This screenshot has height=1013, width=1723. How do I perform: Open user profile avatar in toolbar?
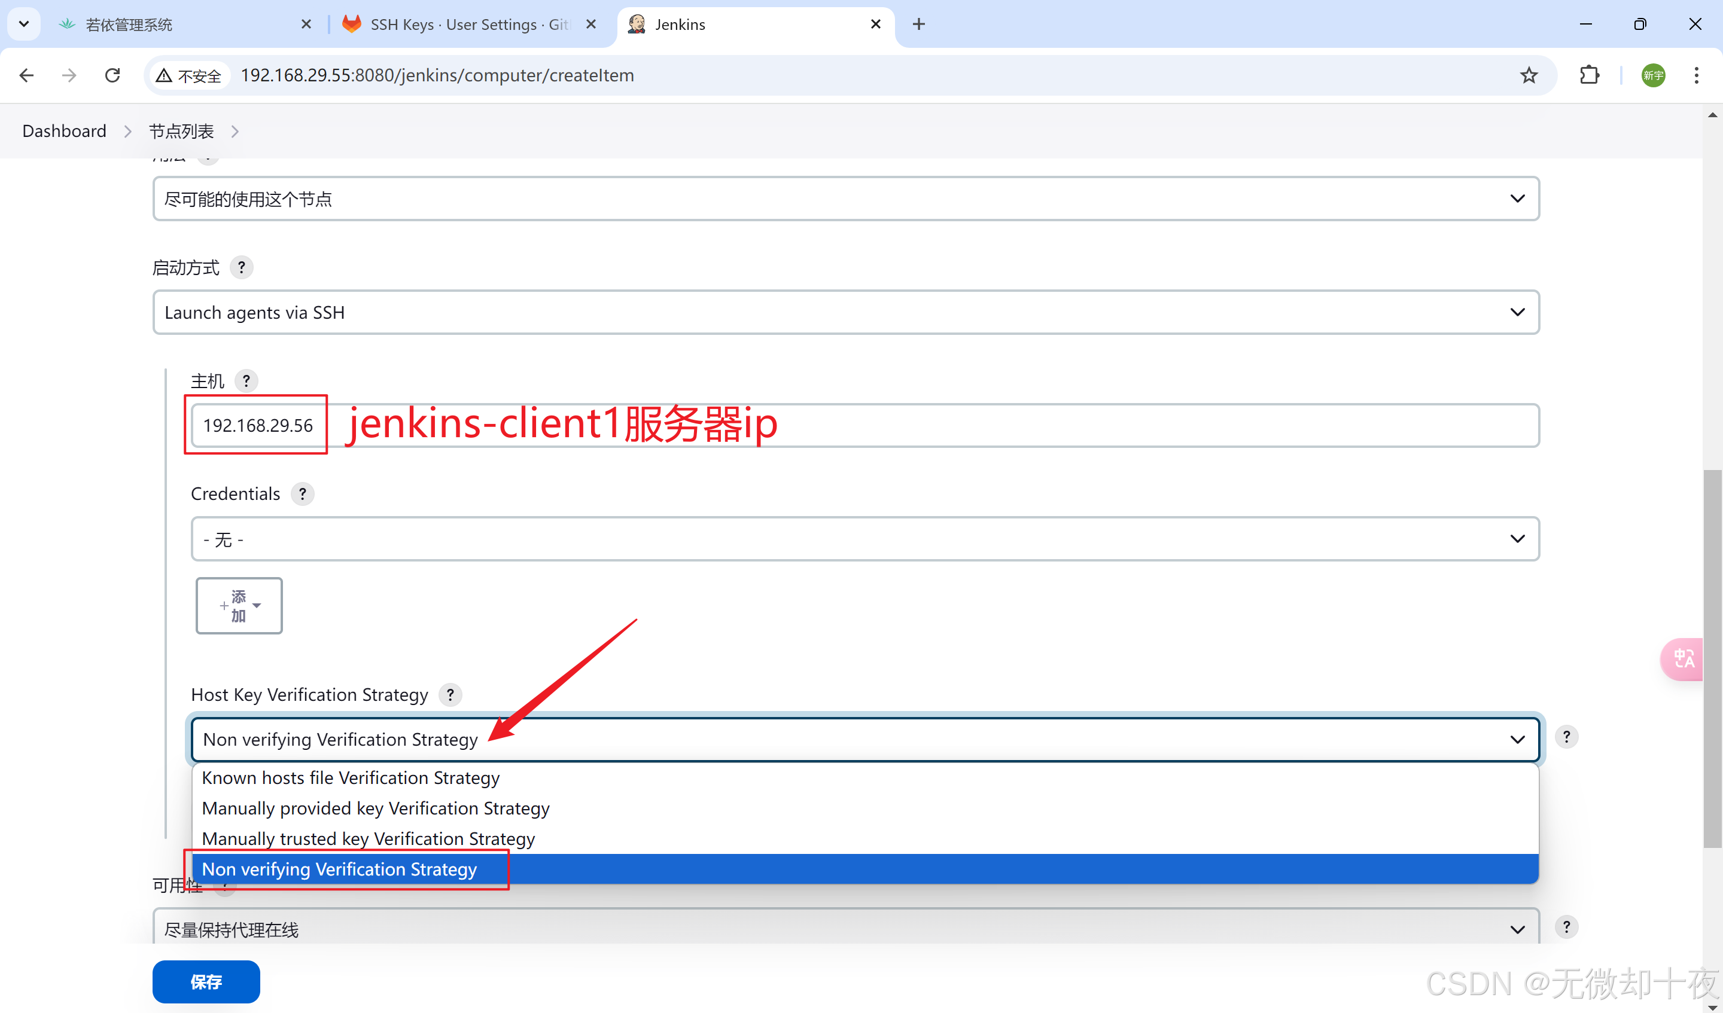[1653, 75]
